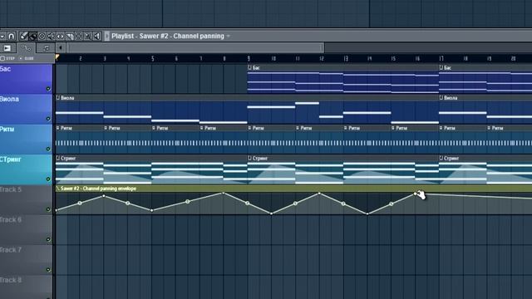Click lowest automation point at bar 10
The image size is (532, 299).
272,213
